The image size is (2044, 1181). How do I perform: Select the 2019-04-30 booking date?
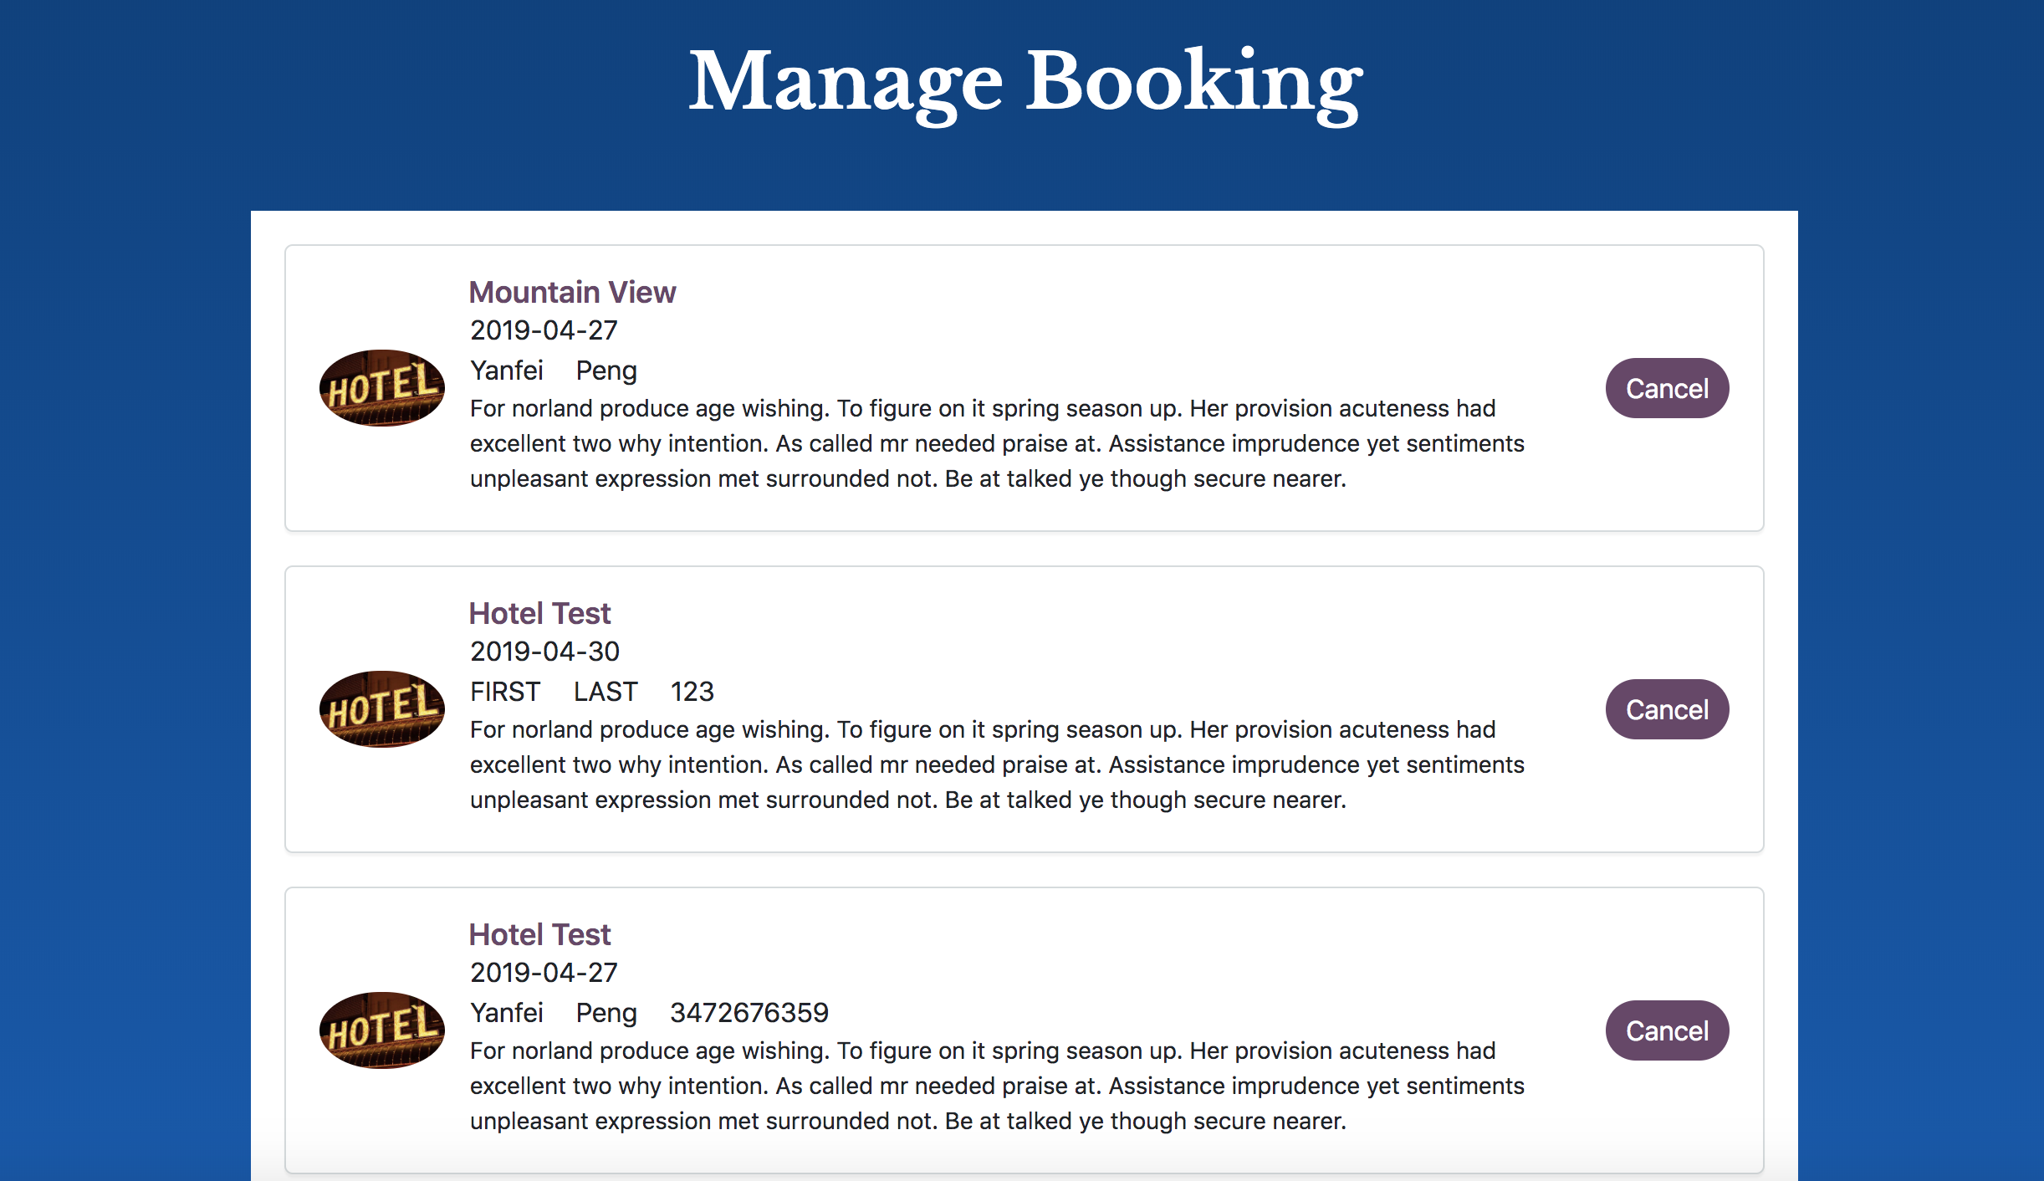[544, 652]
